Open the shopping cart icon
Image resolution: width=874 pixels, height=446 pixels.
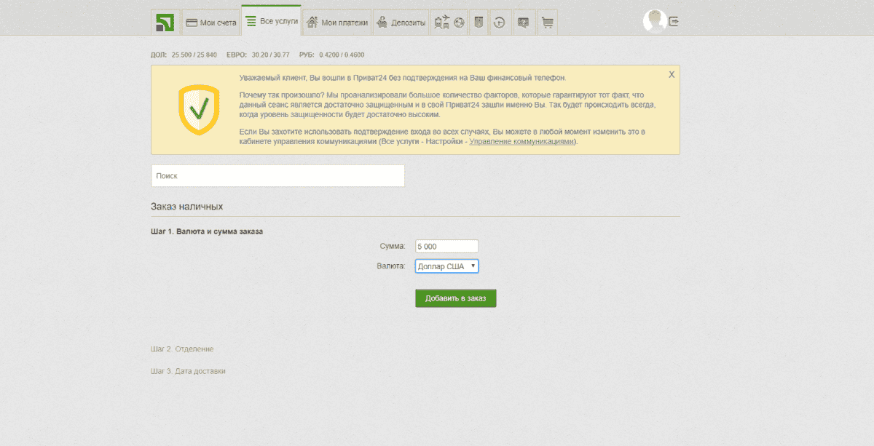point(547,23)
